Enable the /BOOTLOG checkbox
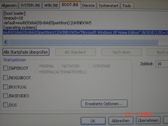 tap(6, 87)
